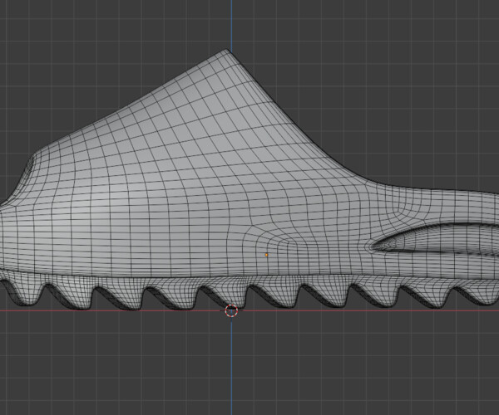Click the orange object origin dot
499x415 pixels.
click(x=266, y=255)
